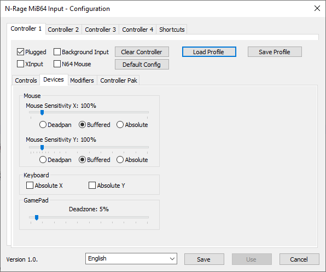
Task: Open the Controller 4 tab
Action: (x=138, y=30)
